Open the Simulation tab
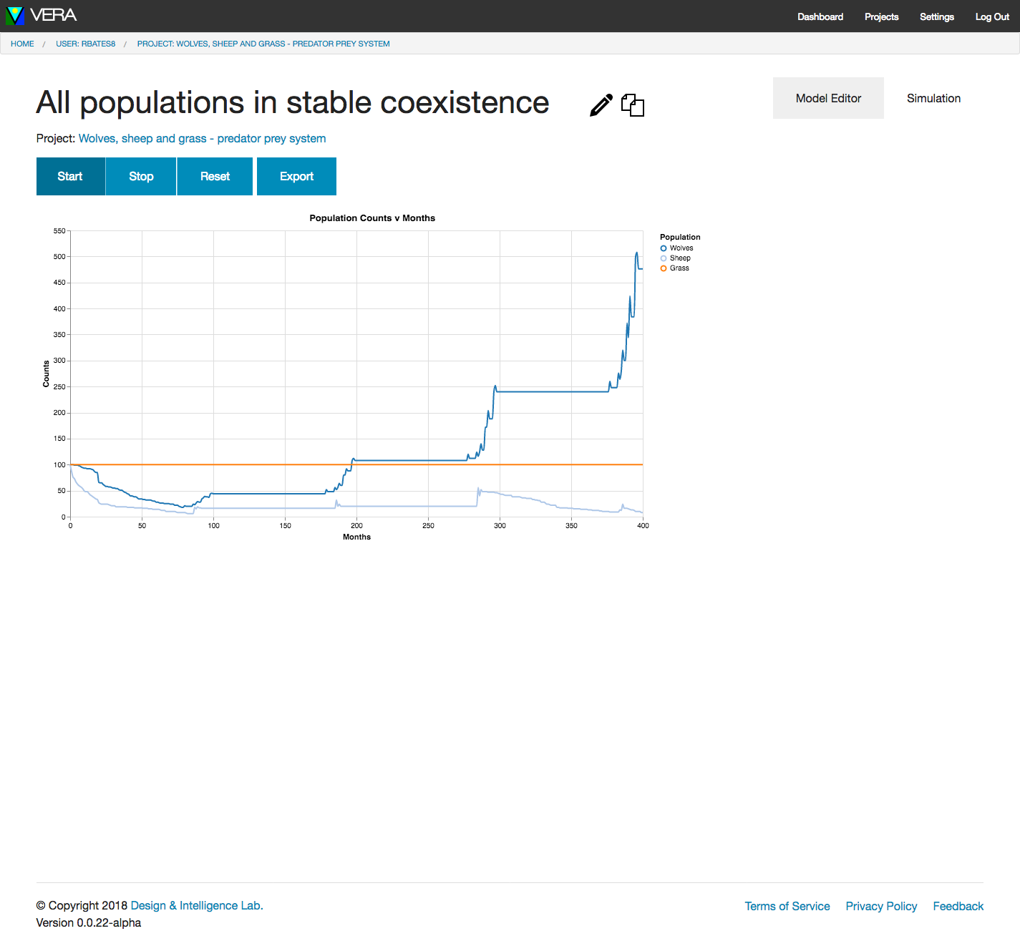Image resolution: width=1020 pixels, height=931 pixels. point(933,98)
